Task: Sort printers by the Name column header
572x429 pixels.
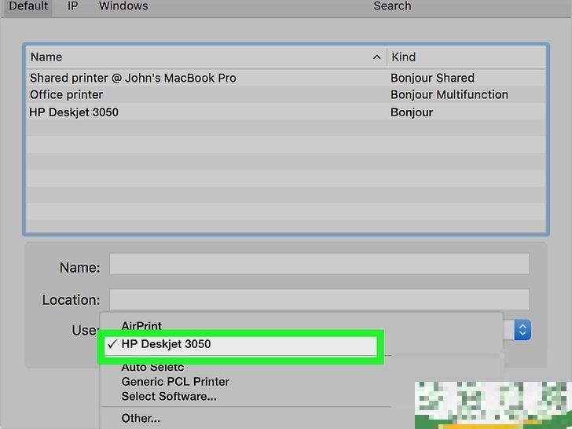Action: click(196, 57)
